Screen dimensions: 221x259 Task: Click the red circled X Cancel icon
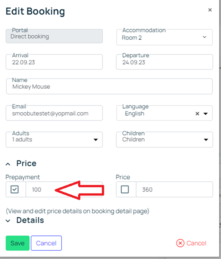180,243
